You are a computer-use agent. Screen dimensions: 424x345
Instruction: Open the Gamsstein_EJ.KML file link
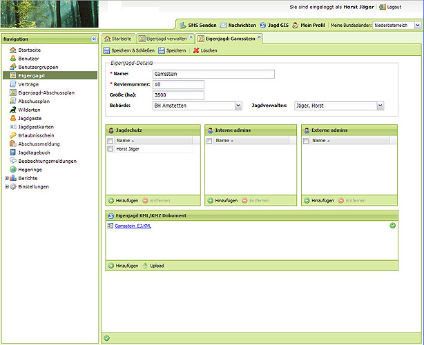coord(133,226)
